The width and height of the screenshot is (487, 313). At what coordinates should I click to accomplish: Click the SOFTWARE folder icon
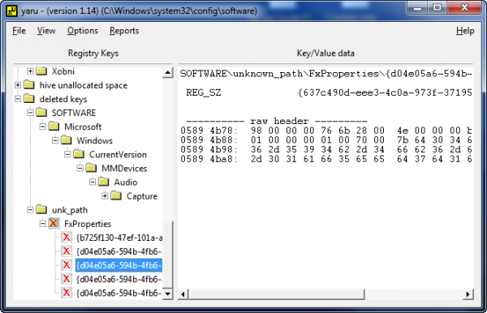[41, 113]
